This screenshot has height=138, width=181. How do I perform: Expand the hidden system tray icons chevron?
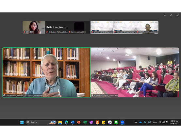pos(136,122)
